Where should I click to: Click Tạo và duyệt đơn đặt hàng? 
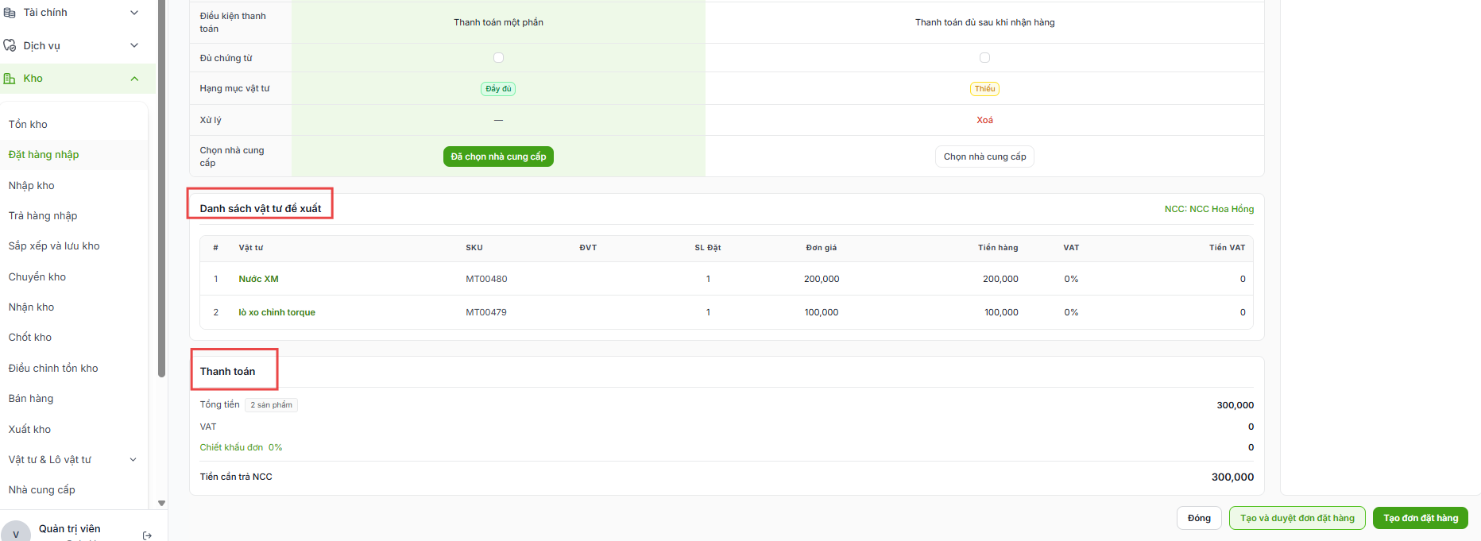1297,518
